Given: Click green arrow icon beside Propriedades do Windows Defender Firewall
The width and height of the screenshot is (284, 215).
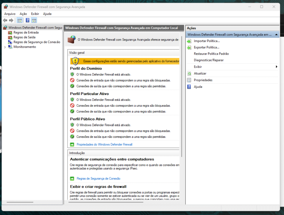Looking at the screenshot, I should [72, 144].
